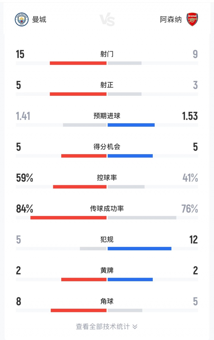Image resolution: width=214 pixels, height=340 pixels.
Task: Click the blue 预期进球 bar for 阿森纳
Action: 131,125
